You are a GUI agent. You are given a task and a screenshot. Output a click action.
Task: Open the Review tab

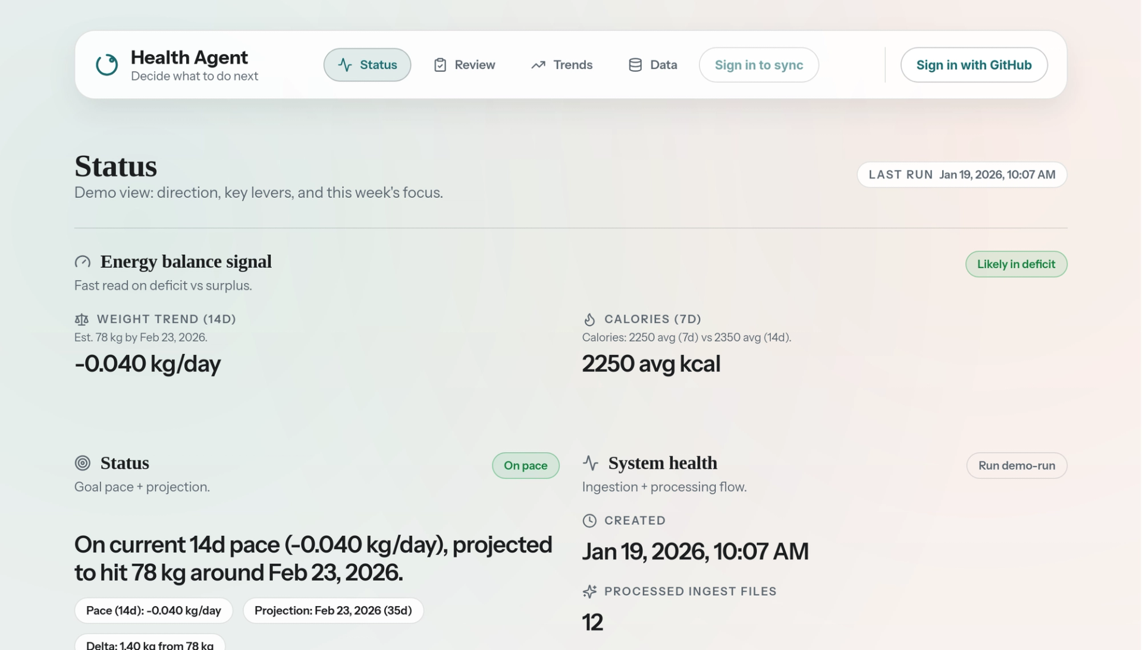pyautogui.click(x=465, y=65)
